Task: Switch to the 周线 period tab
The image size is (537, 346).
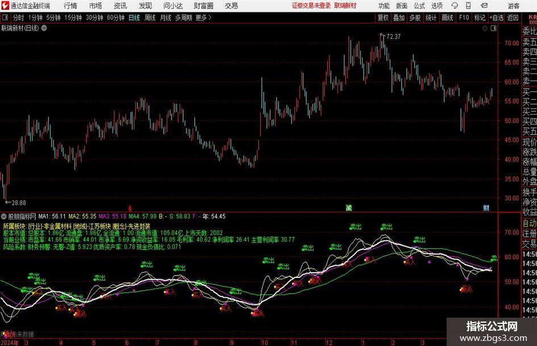Action: (x=150, y=18)
